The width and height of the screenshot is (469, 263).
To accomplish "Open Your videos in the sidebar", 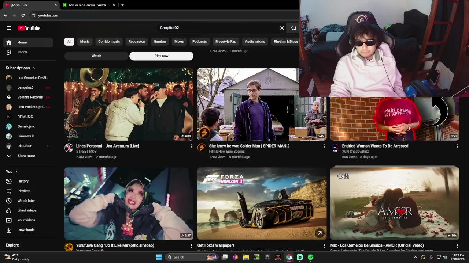I will (x=28, y=220).
